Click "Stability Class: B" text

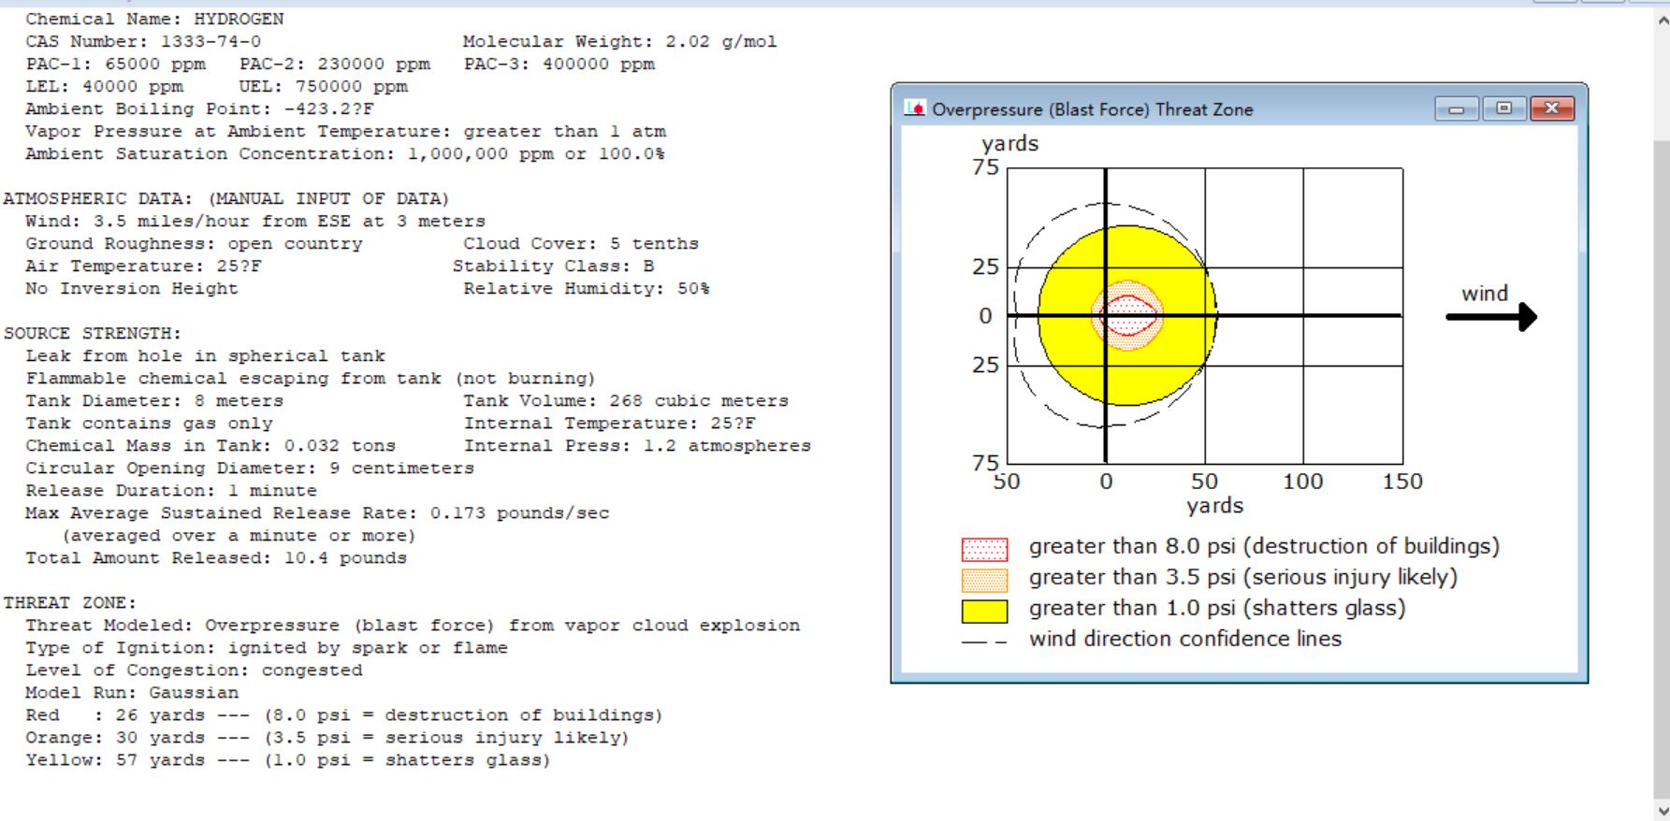pos(553,266)
